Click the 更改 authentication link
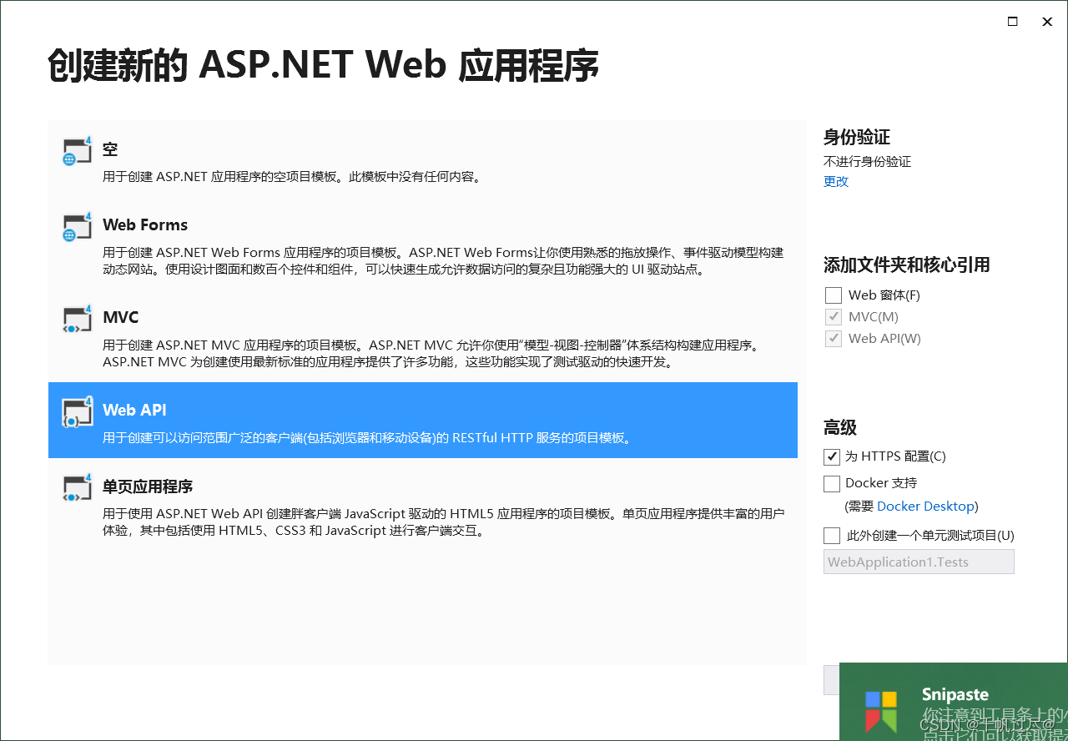 click(x=836, y=181)
